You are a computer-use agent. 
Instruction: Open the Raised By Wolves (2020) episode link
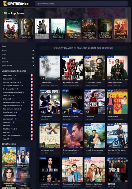point(14,102)
